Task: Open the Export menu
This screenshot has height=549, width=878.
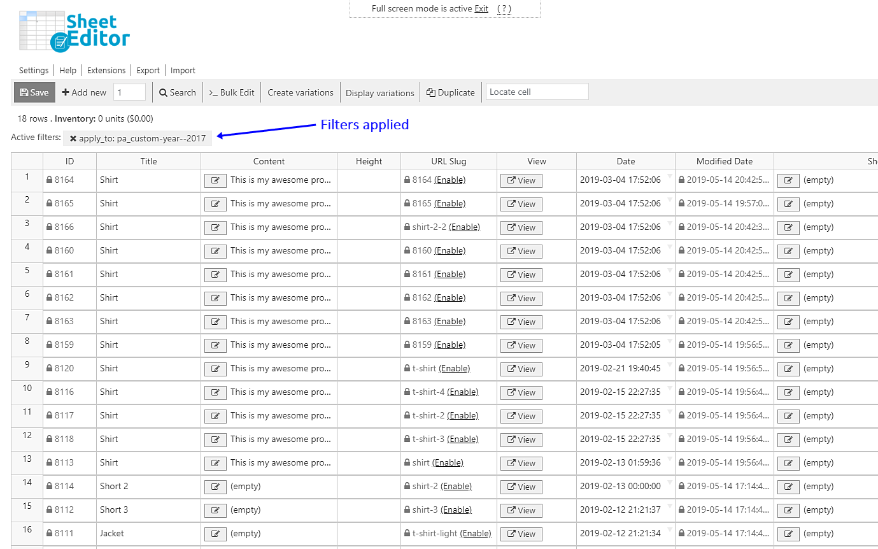Action: 148,71
